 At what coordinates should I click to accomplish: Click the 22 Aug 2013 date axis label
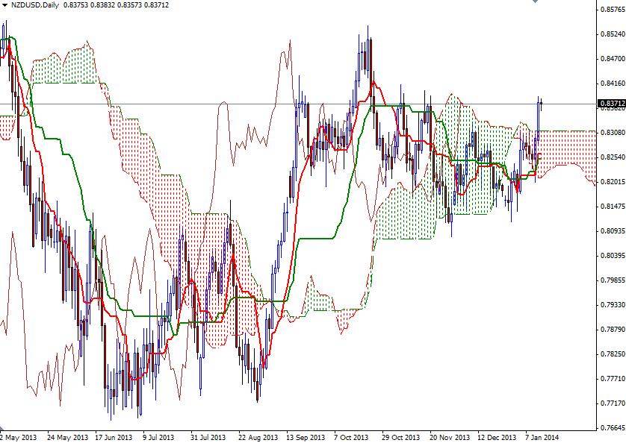[258, 436]
